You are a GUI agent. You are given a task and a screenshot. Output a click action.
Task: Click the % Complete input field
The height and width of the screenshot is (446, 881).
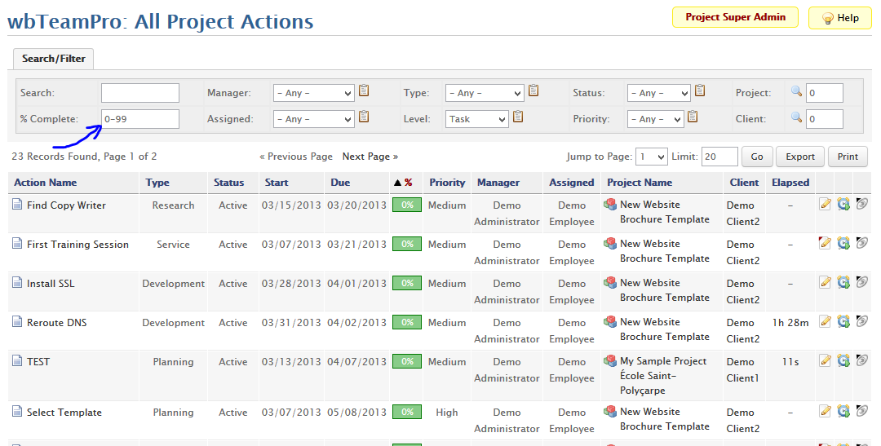click(x=139, y=119)
